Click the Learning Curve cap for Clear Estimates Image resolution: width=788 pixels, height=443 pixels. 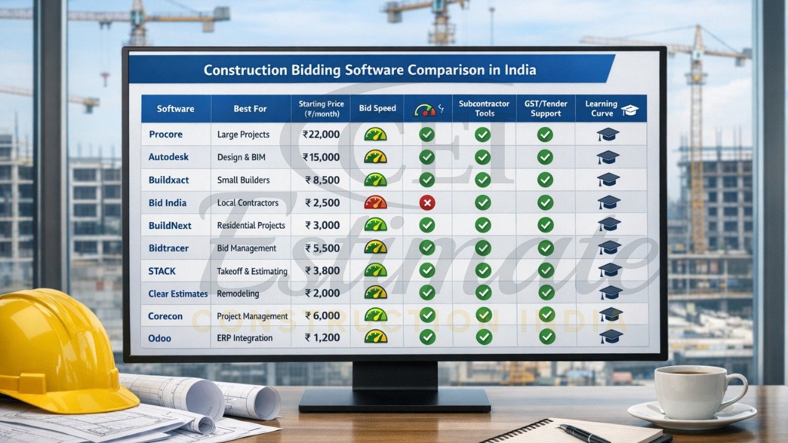(611, 292)
